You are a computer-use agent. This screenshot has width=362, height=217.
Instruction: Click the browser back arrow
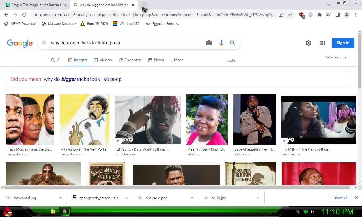pyautogui.click(x=6, y=15)
